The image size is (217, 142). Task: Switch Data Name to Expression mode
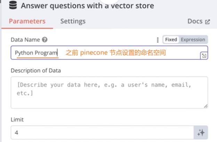click(193, 40)
